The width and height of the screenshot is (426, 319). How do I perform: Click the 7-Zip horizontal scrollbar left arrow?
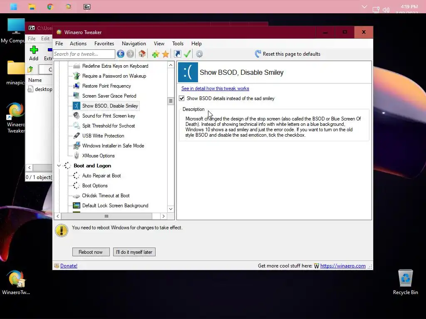tap(30, 168)
